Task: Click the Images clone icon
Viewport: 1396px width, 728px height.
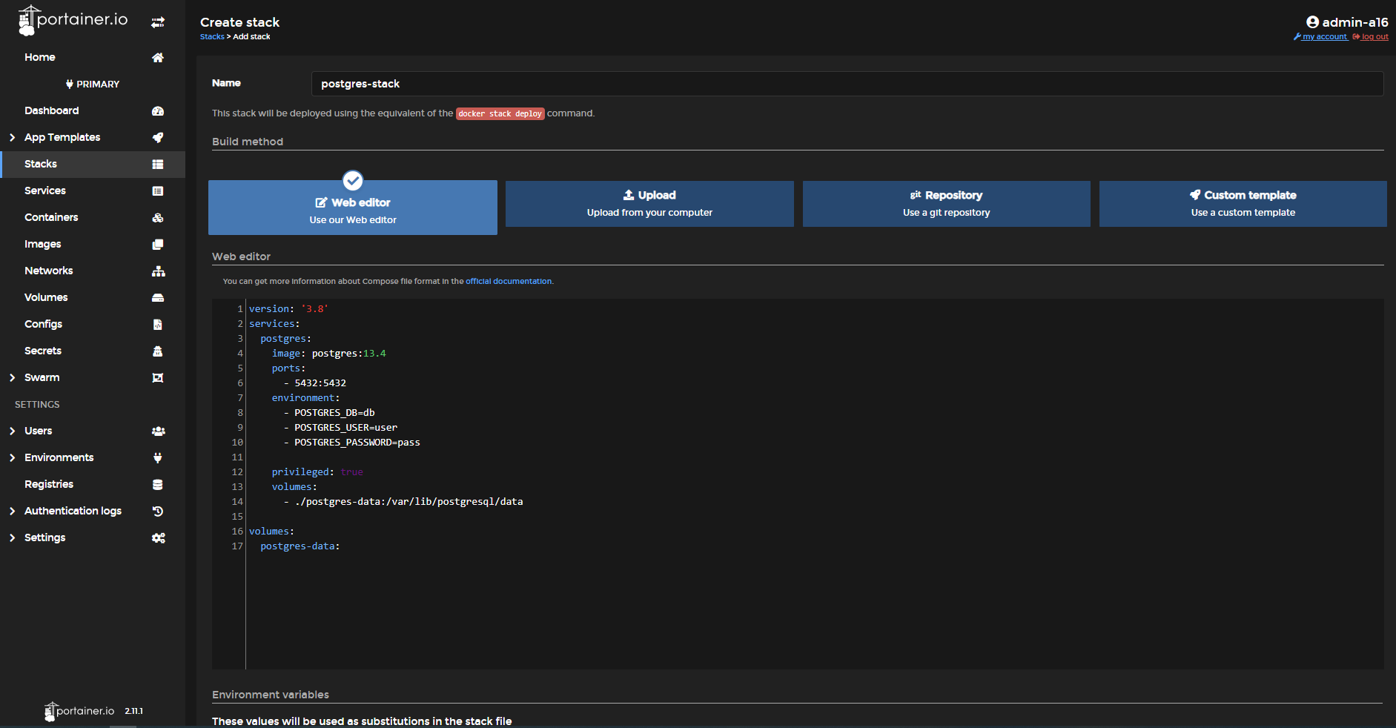Action: [x=158, y=245]
